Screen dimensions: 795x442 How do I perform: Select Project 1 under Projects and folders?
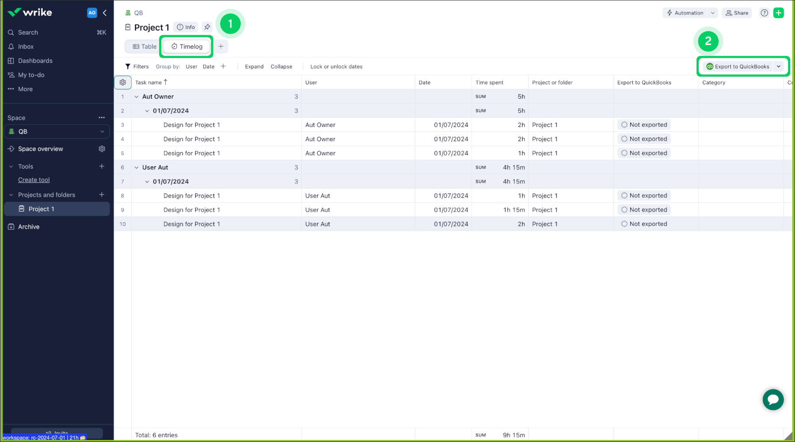(41, 209)
